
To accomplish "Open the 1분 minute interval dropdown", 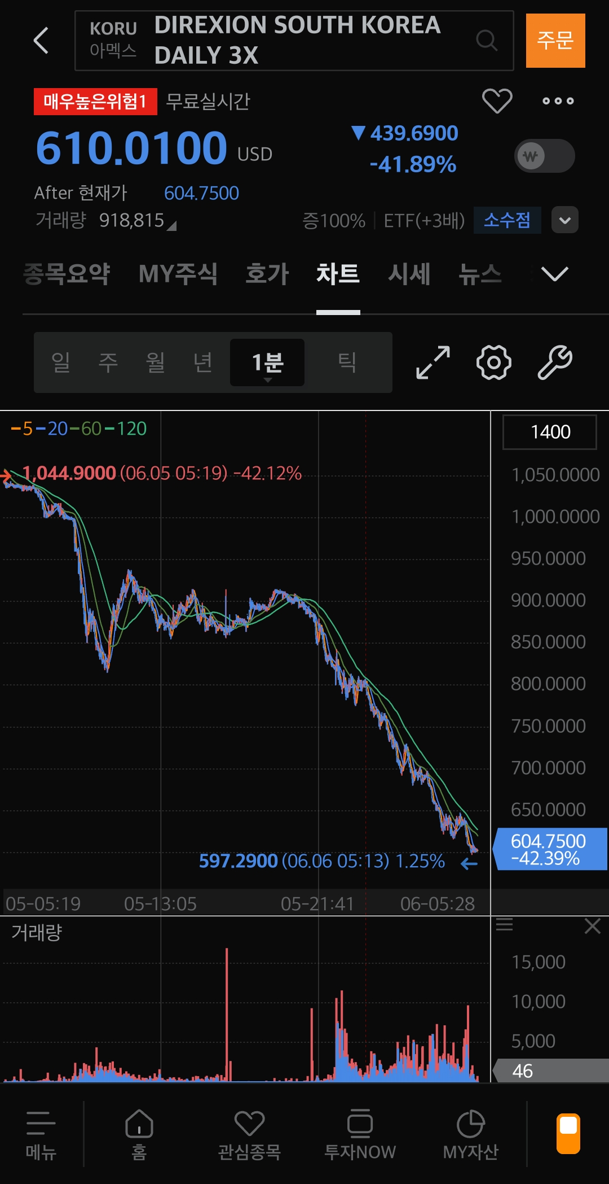I will pos(267,362).
